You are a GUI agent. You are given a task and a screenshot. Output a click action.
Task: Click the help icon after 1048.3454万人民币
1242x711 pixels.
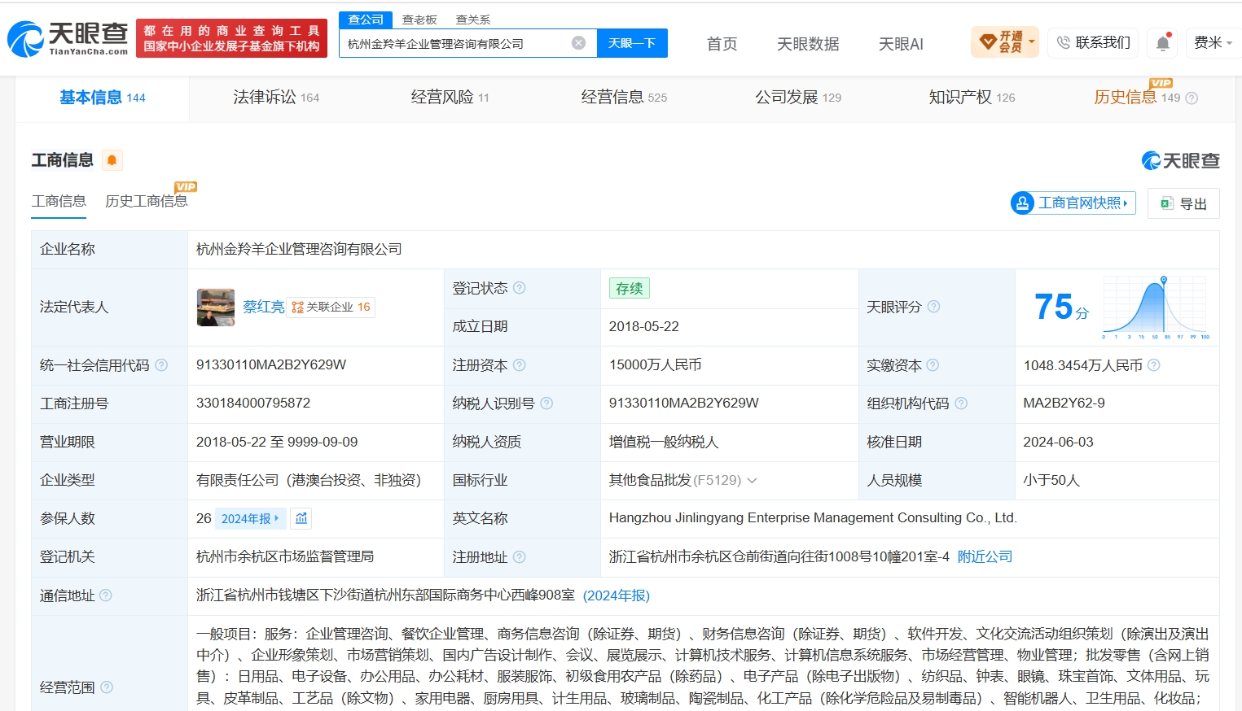pyautogui.click(x=1153, y=365)
